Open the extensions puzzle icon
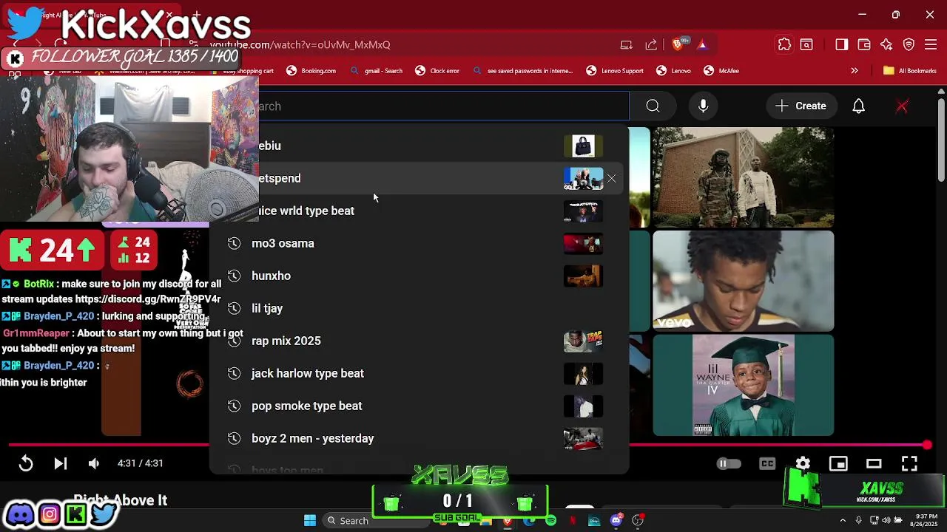This screenshot has width=947, height=532. 784,45
